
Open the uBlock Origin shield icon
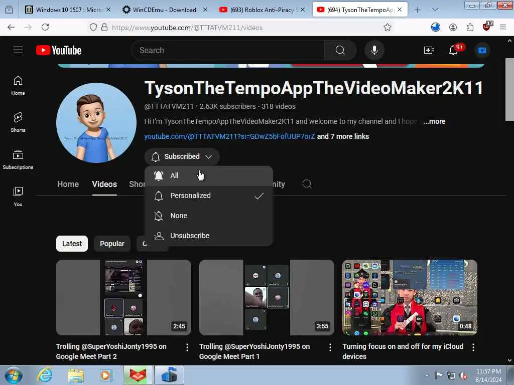tap(487, 27)
